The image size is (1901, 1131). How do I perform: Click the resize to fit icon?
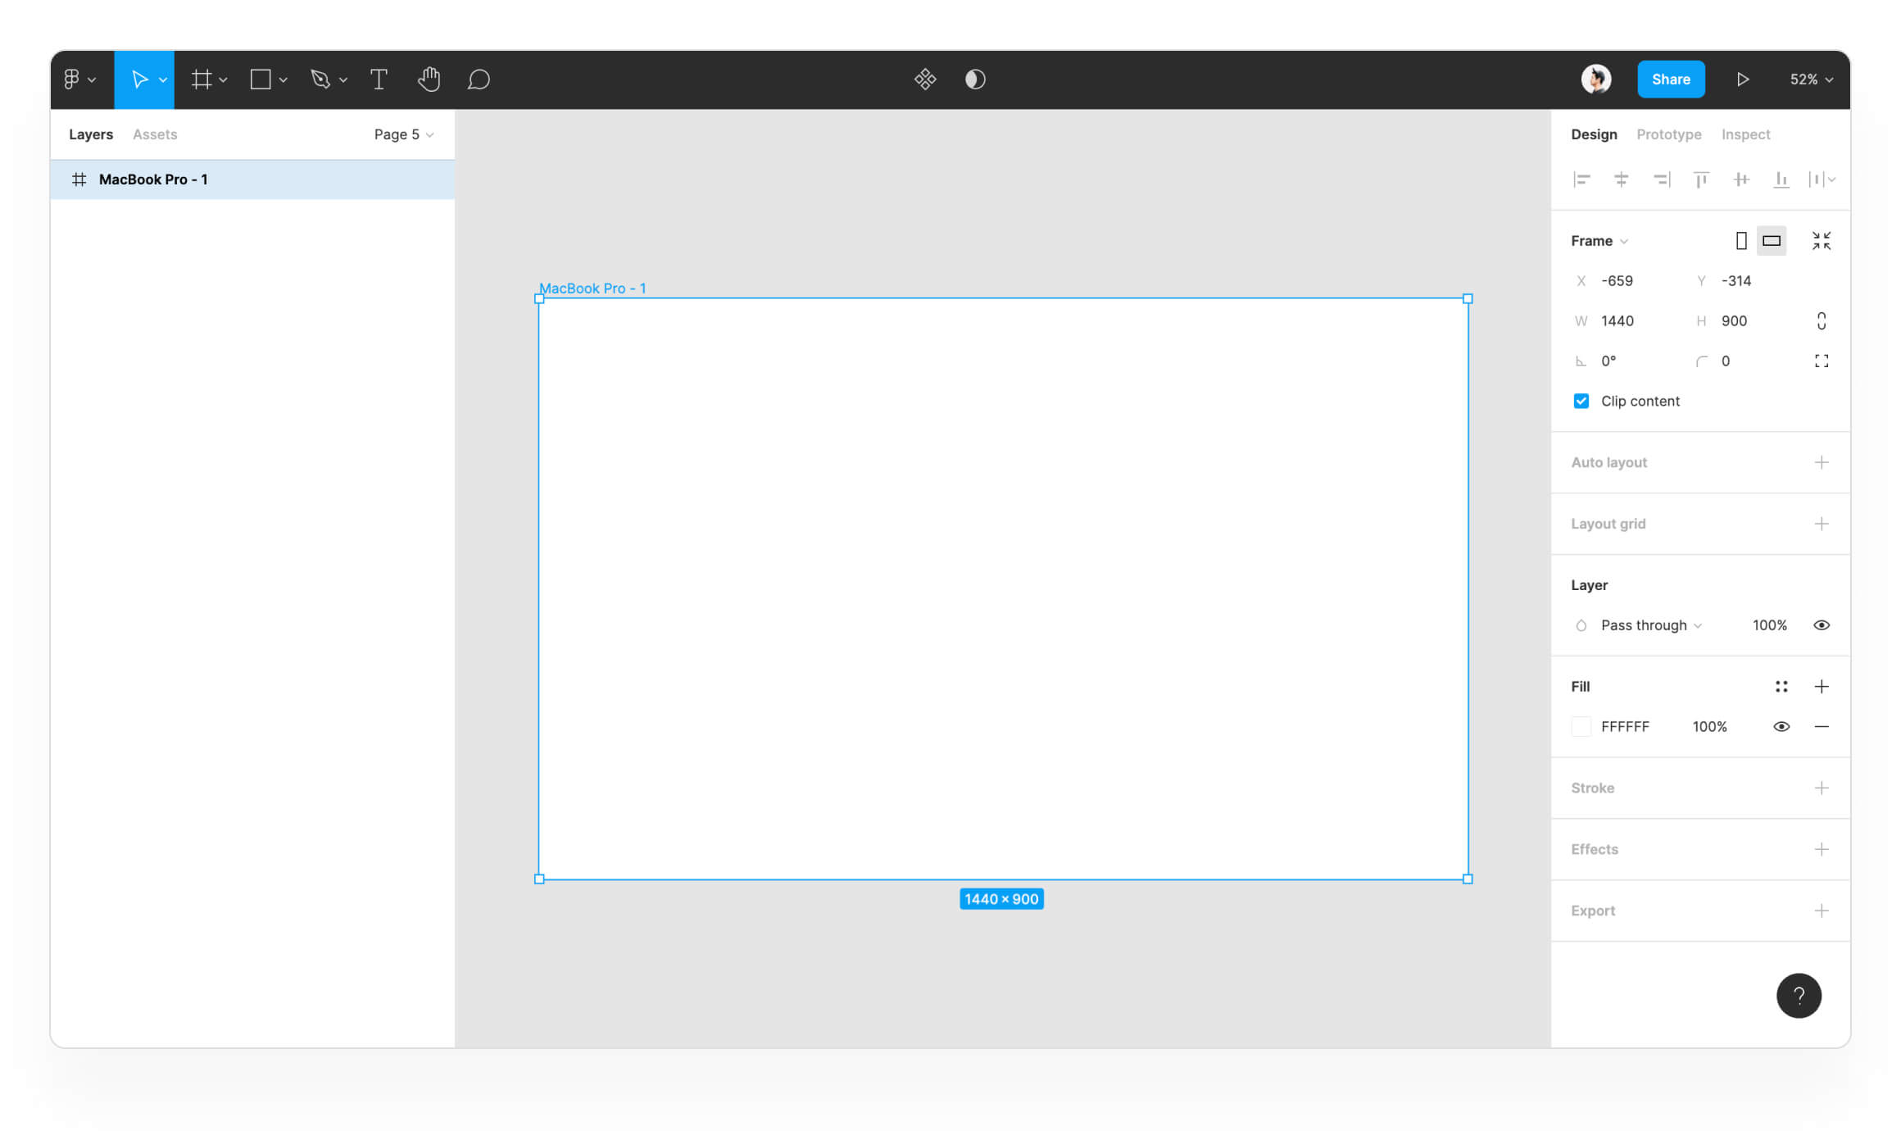pyautogui.click(x=1821, y=241)
